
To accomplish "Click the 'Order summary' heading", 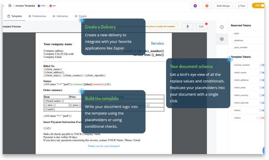I will pos(53,90).
